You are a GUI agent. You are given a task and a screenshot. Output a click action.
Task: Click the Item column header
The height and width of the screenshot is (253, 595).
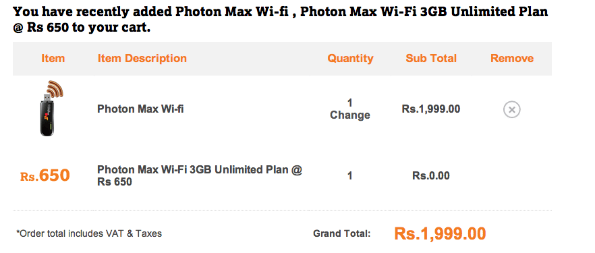(53, 59)
